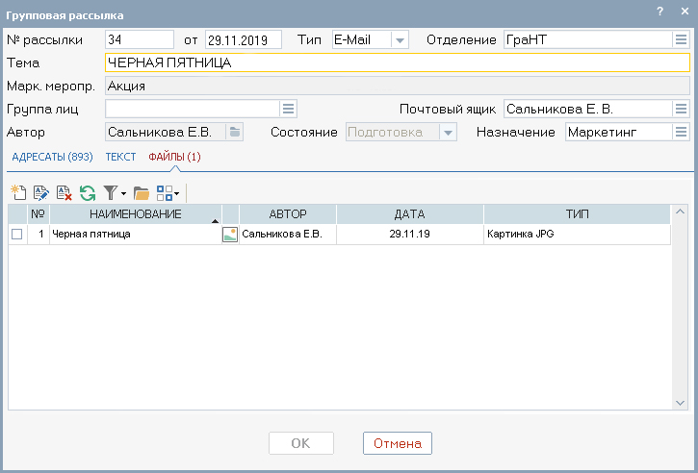Click the date field 29.11.2019
The height and width of the screenshot is (473, 698).
243,39
